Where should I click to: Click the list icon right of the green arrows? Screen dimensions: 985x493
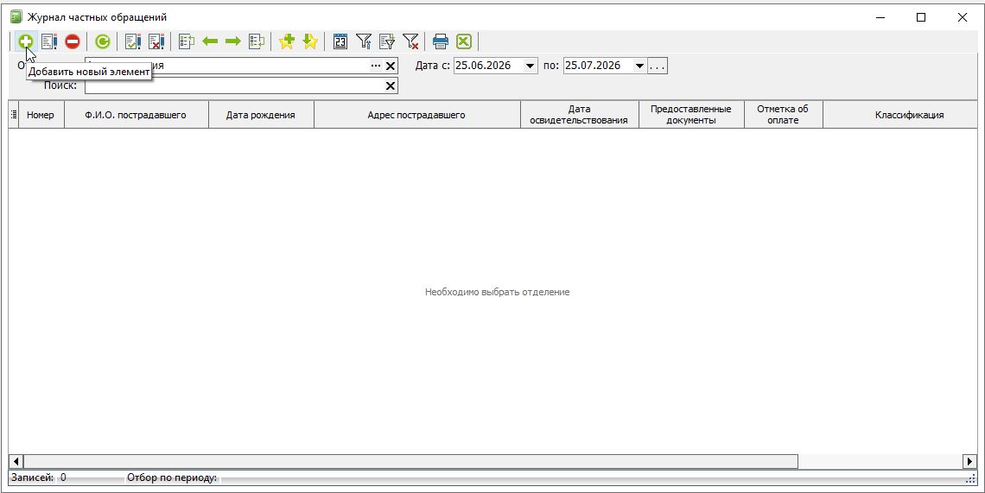(x=257, y=42)
